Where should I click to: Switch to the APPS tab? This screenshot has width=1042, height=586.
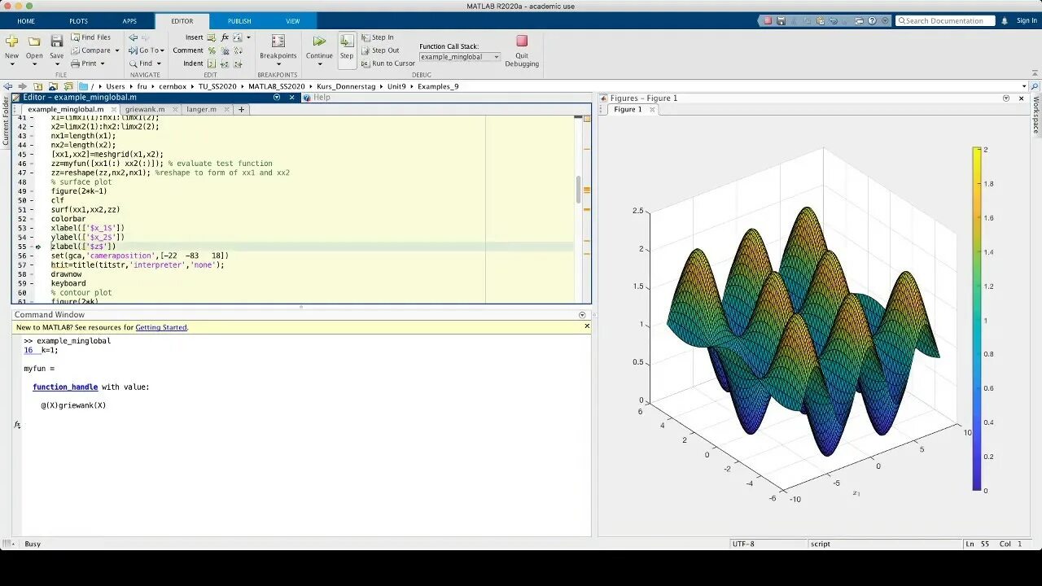[129, 21]
